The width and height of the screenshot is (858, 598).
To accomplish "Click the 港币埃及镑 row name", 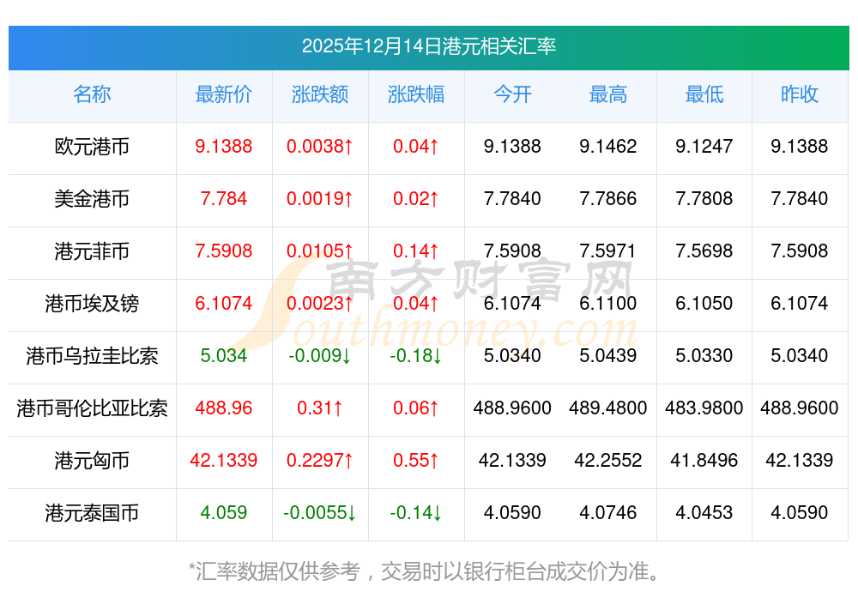I will (x=92, y=304).
